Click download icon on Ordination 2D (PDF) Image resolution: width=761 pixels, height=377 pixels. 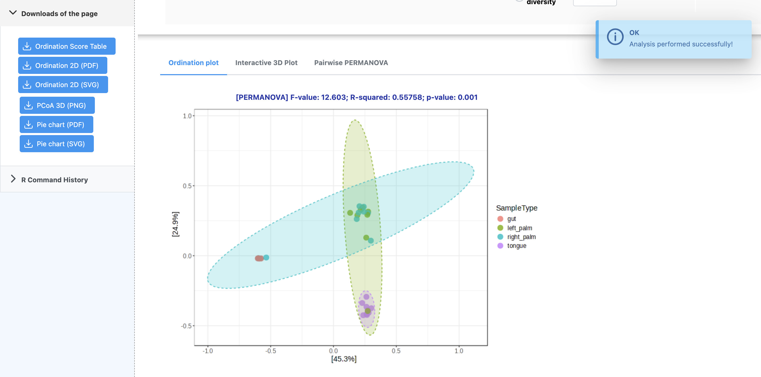click(27, 65)
